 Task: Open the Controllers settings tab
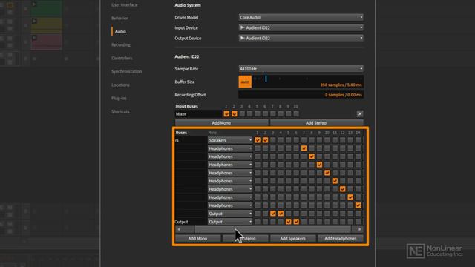pos(122,58)
